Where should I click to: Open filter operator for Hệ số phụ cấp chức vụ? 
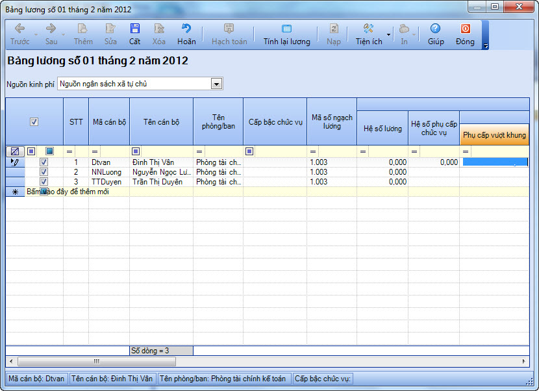[414, 151]
